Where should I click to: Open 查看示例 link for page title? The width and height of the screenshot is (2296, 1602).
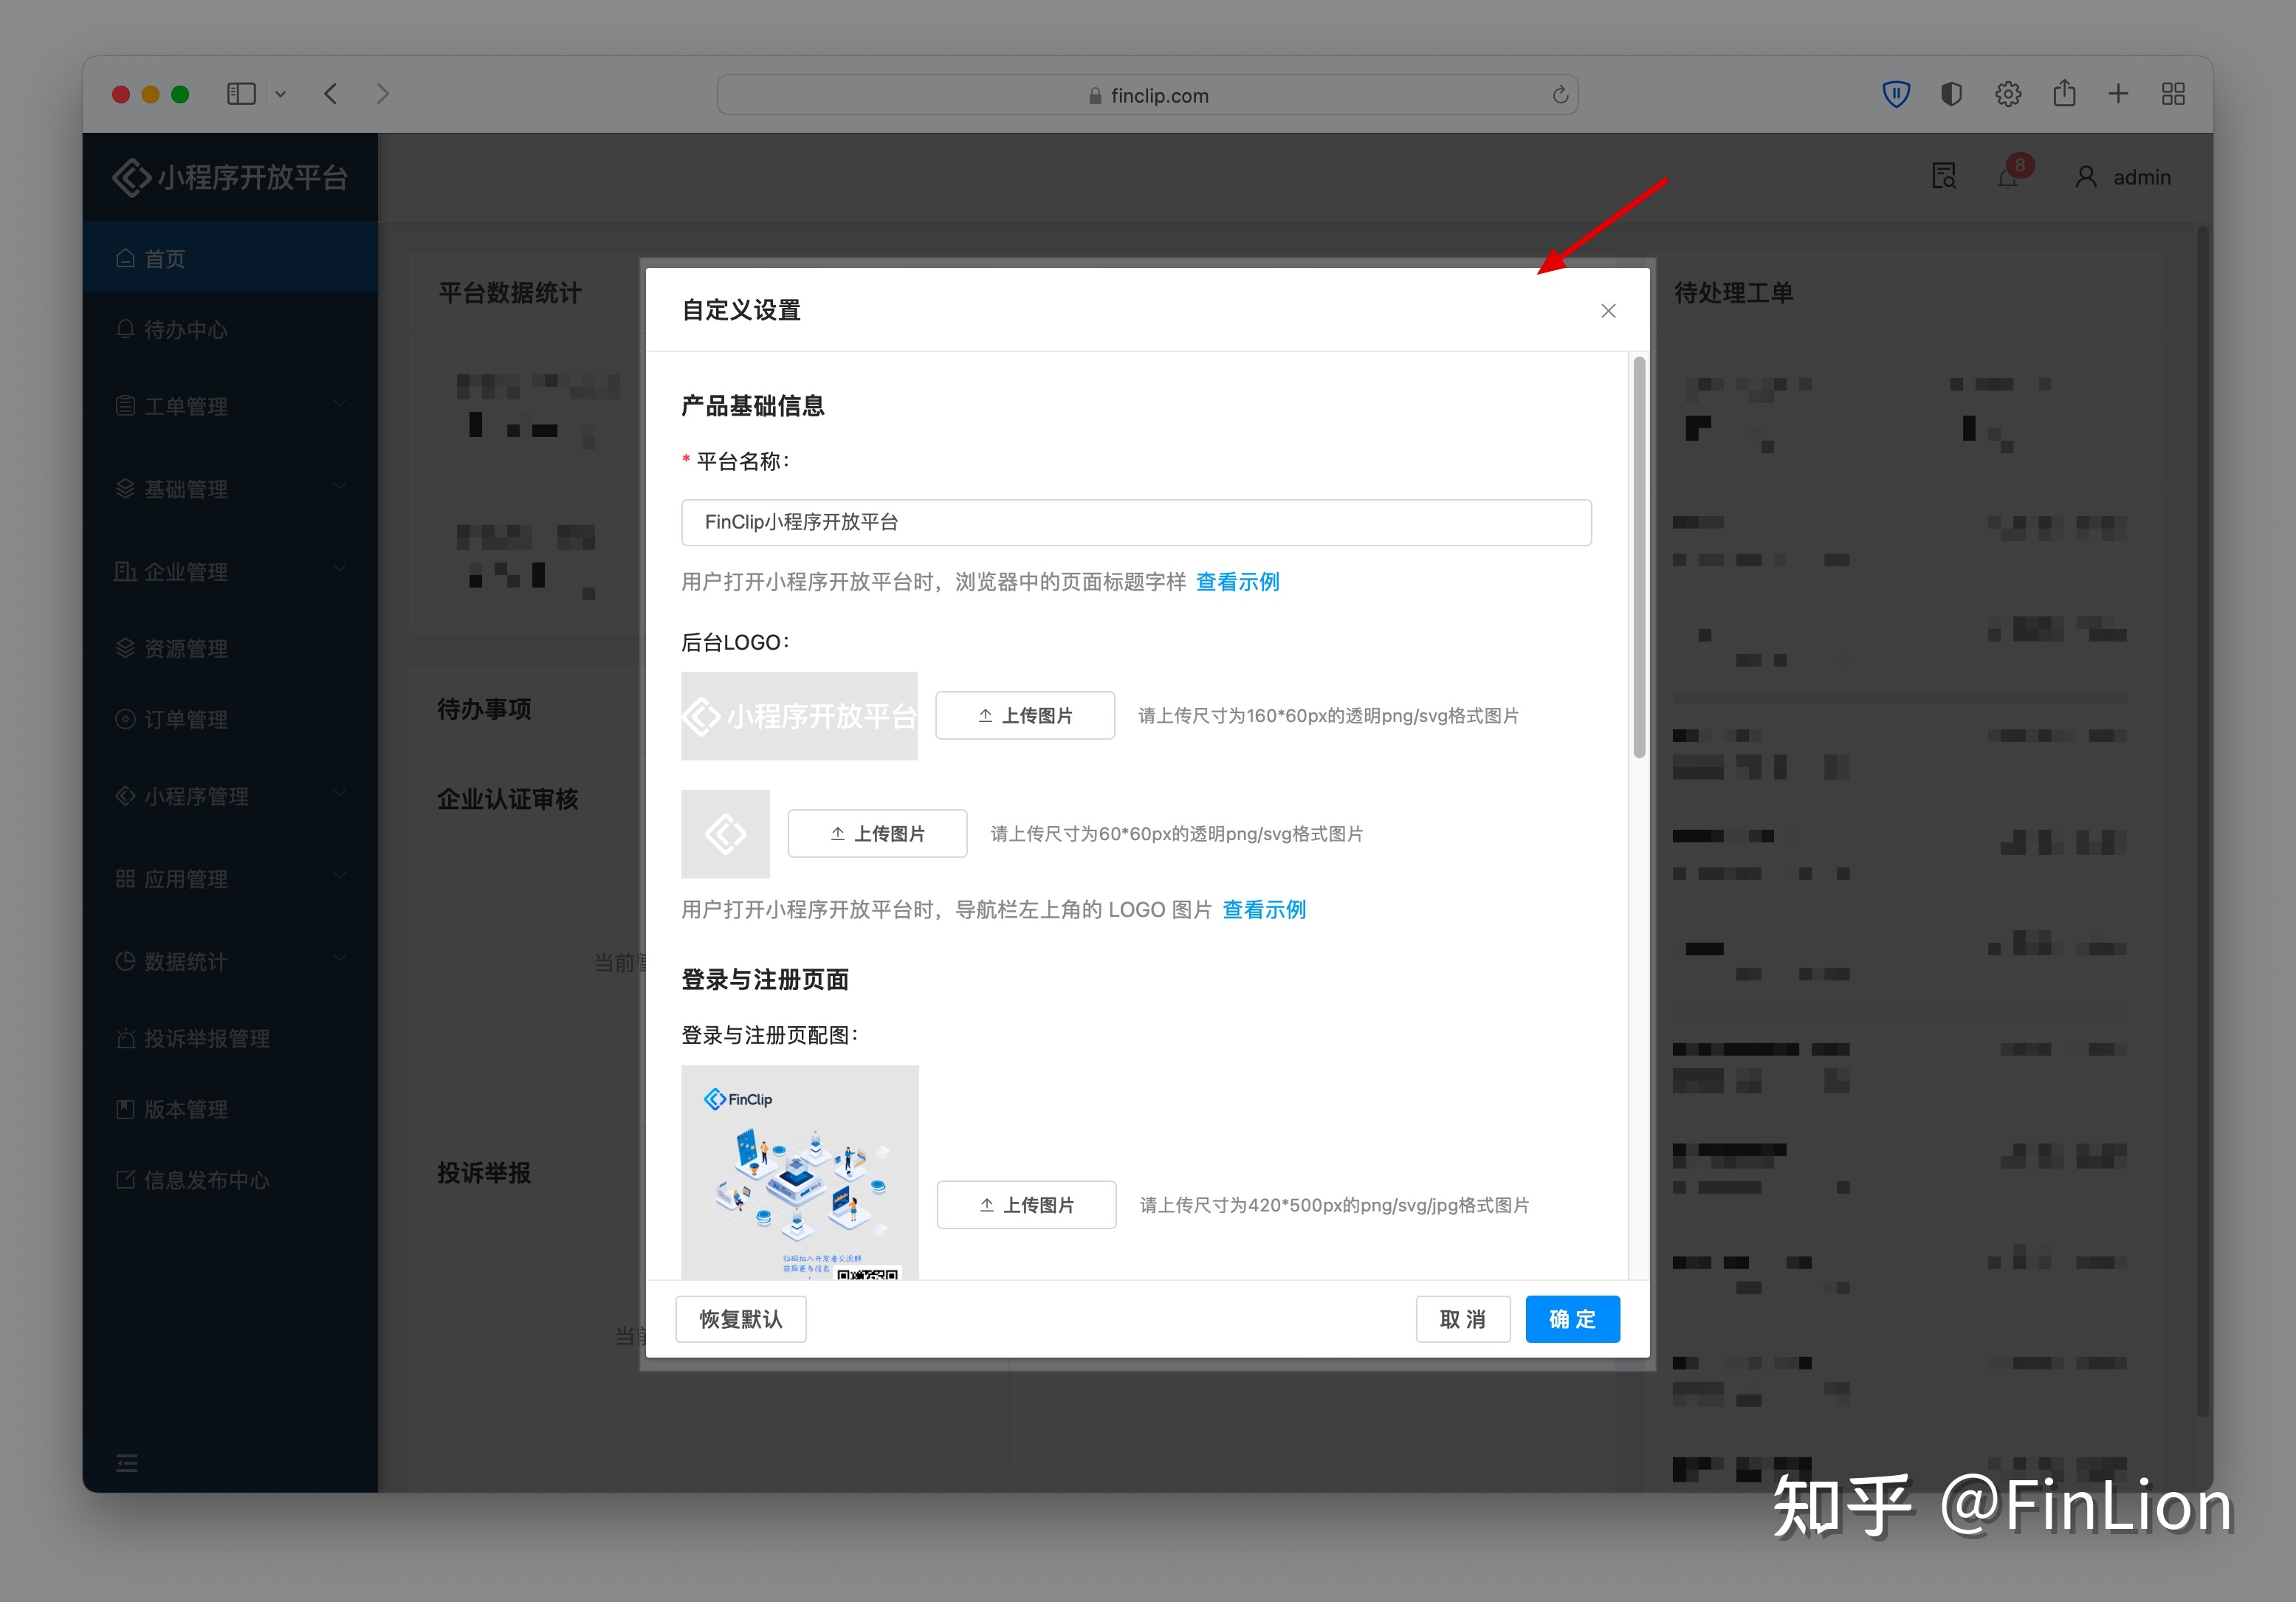pyautogui.click(x=1237, y=582)
